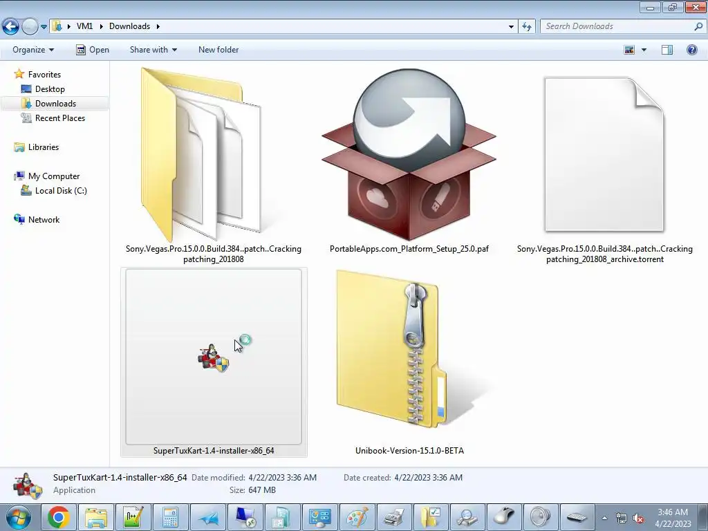Expand the arrow before VM1 breadcrumb
Screen dimensions: 708x531
pos(69,26)
